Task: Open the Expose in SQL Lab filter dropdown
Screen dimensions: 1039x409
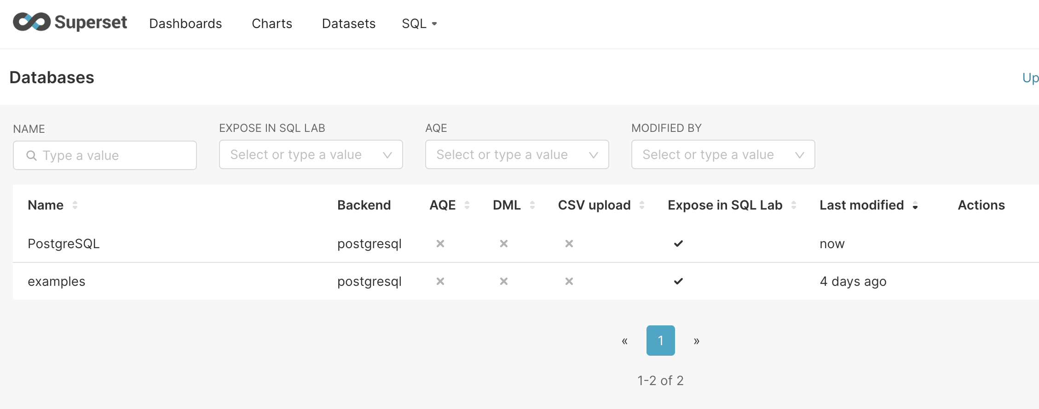Action: pos(311,154)
